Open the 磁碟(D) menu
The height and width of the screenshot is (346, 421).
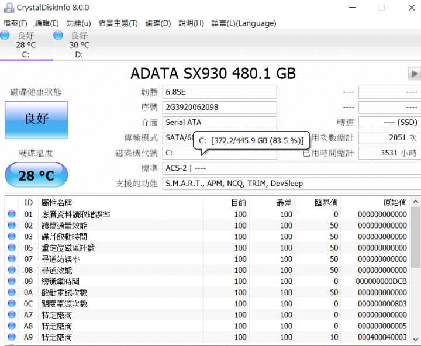coord(158,23)
